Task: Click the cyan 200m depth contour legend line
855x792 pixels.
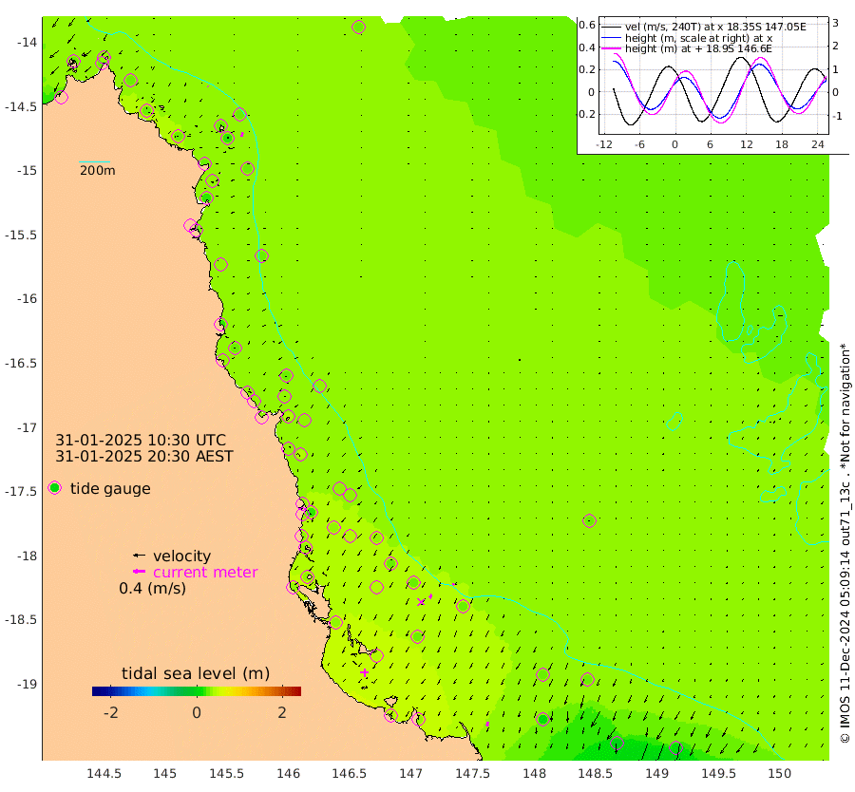Action: 94,161
